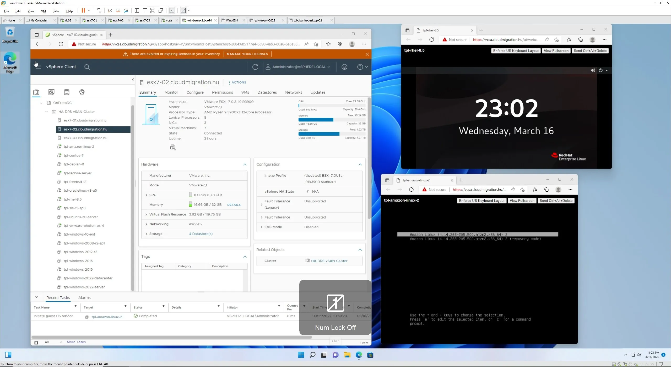
Task: Filter the Task Name column
Action: tap(75, 306)
